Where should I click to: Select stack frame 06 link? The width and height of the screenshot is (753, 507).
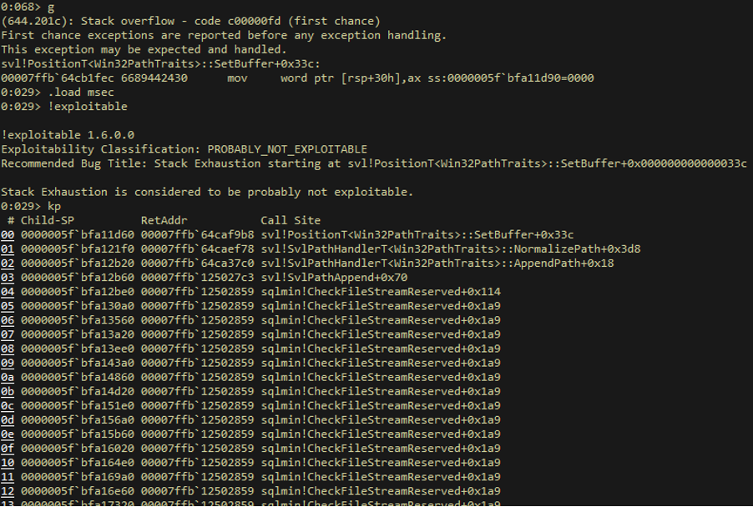point(8,320)
